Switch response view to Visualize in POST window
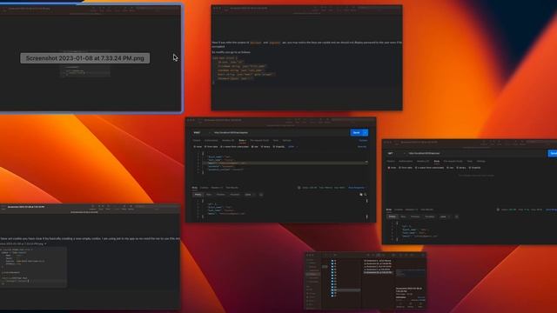The width and height of the screenshot is (557, 313). pyautogui.click(x=235, y=195)
